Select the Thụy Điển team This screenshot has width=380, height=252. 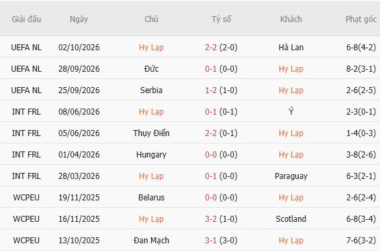click(151, 133)
